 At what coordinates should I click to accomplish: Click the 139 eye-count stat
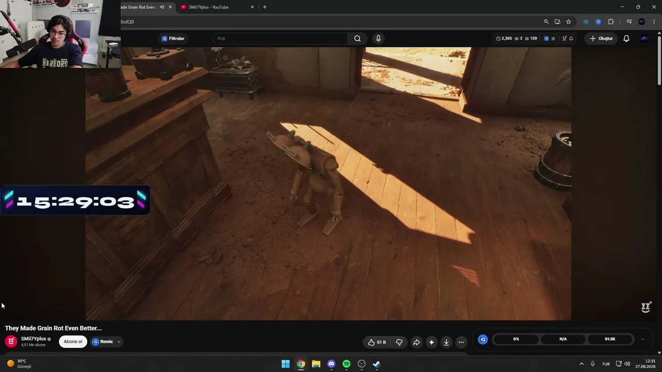[531, 38]
